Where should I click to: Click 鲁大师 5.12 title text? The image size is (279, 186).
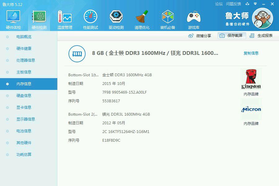[x=12, y=4]
